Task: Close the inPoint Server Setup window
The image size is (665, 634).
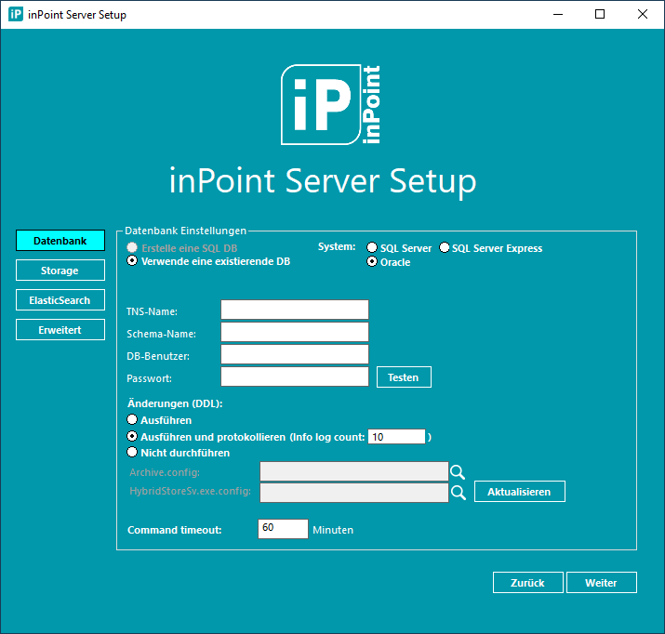Action: (643, 15)
